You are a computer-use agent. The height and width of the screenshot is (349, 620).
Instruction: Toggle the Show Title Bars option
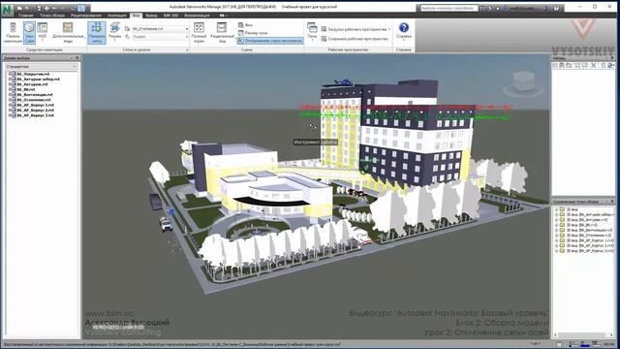tap(270, 41)
